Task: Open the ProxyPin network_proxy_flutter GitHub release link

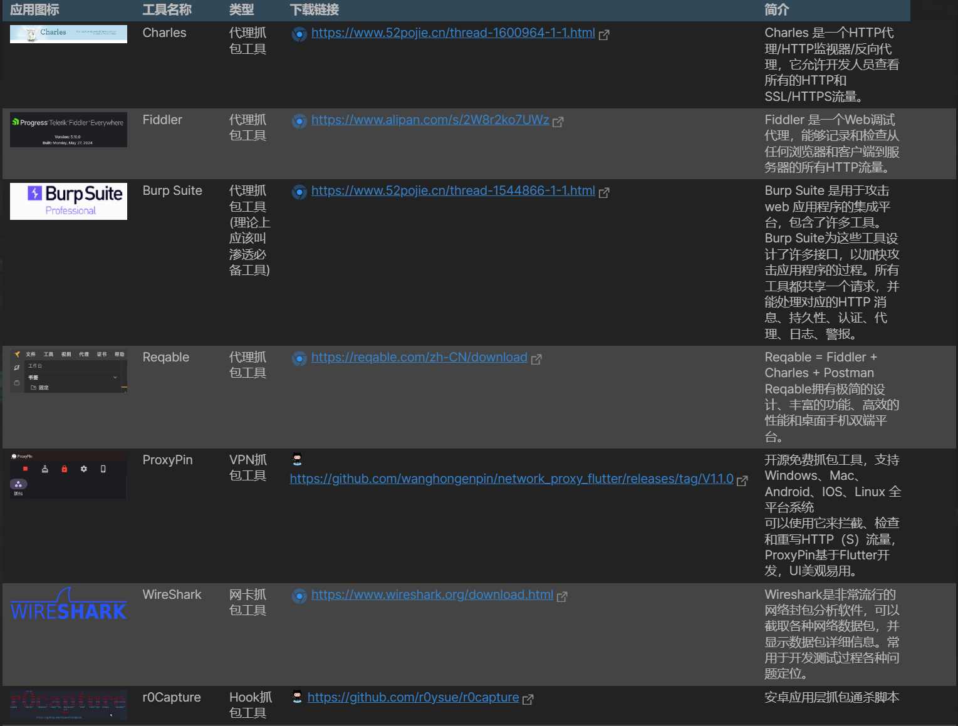Action: (x=511, y=479)
